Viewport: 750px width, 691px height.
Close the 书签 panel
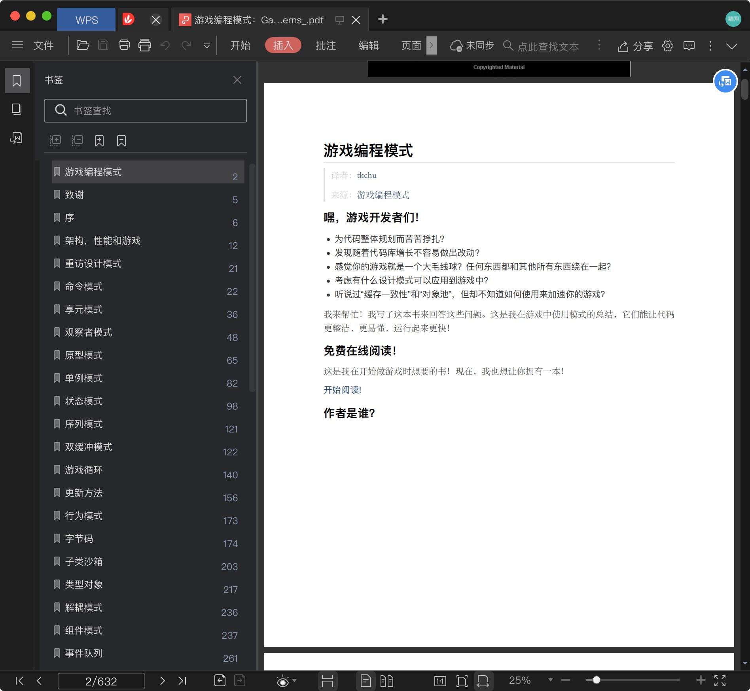coord(237,80)
